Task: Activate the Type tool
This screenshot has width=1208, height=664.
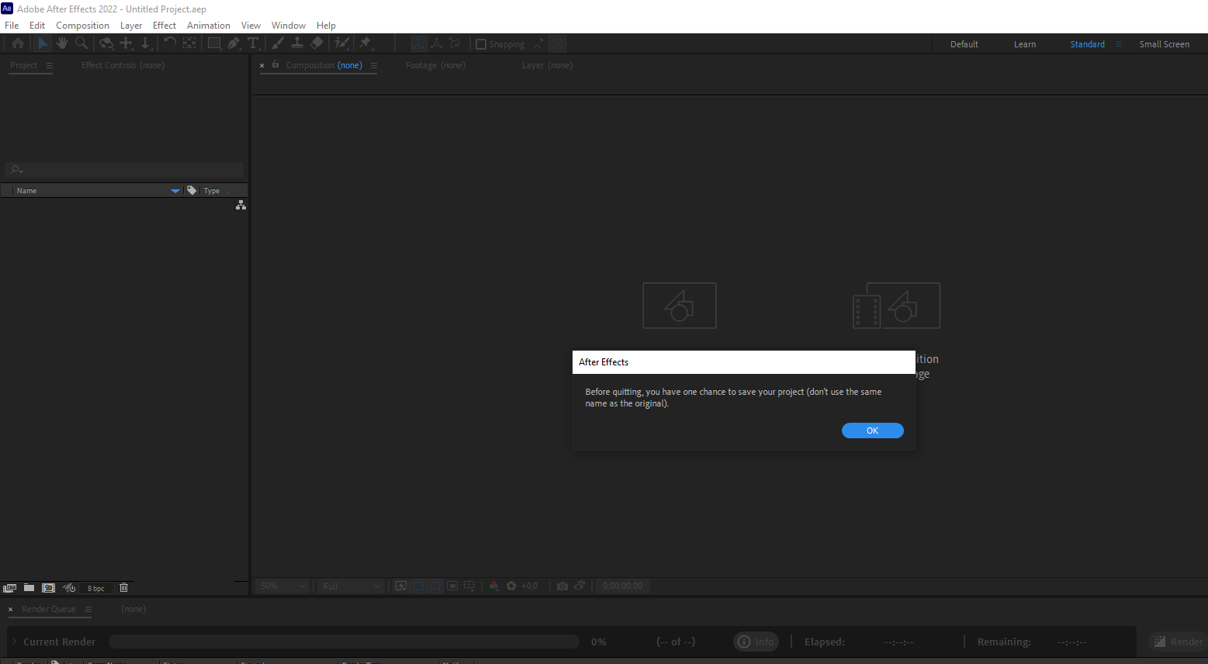Action: pos(253,43)
